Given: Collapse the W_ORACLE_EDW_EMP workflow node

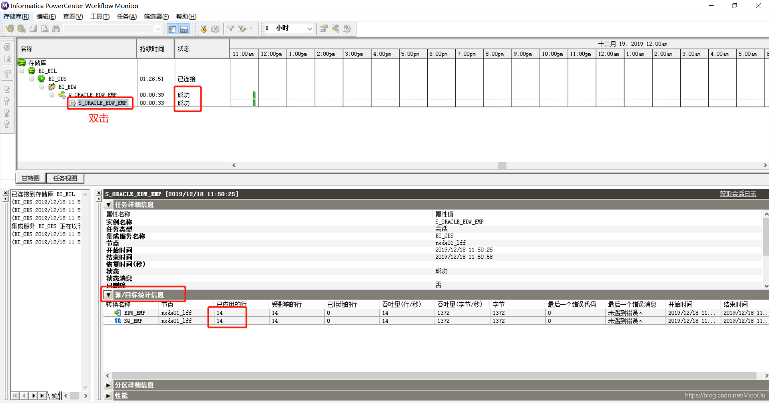Looking at the screenshot, I should pyautogui.click(x=52, y=95).
